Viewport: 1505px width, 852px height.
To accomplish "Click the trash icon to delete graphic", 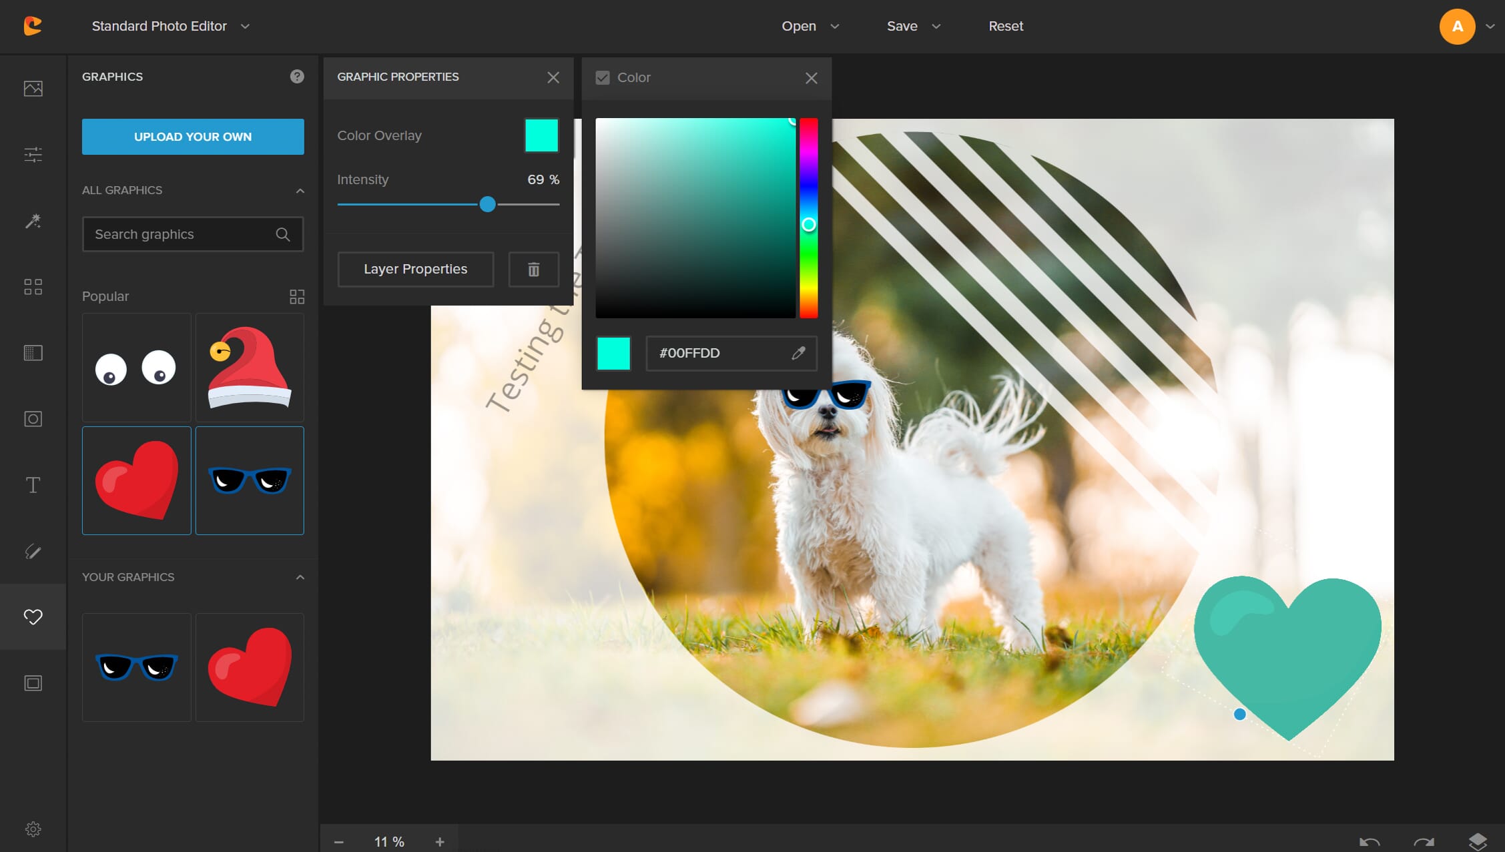I will coord(533,270).
